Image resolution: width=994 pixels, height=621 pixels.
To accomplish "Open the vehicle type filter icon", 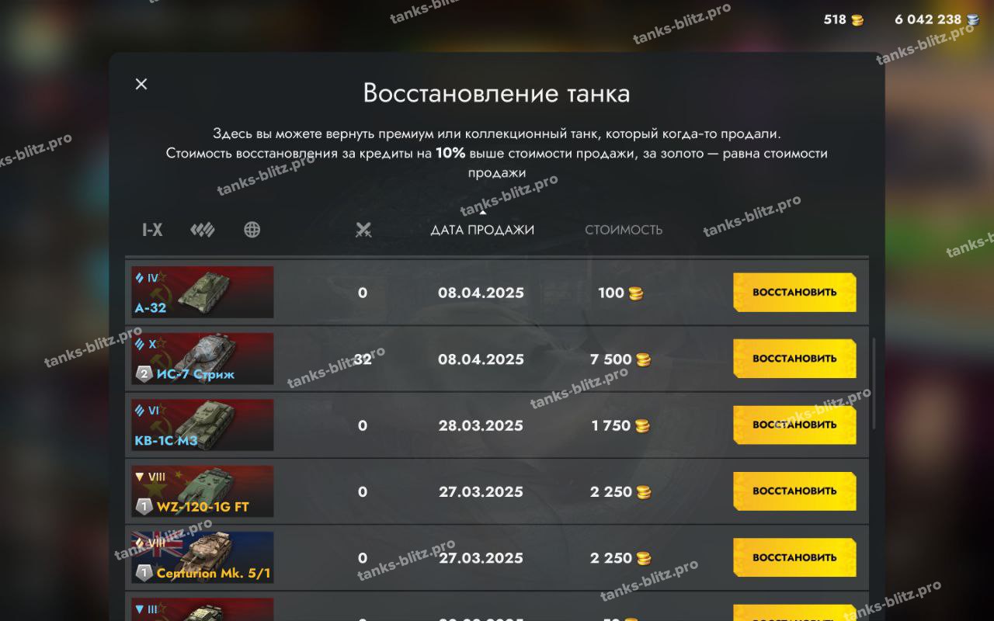I will pos(203,230).
